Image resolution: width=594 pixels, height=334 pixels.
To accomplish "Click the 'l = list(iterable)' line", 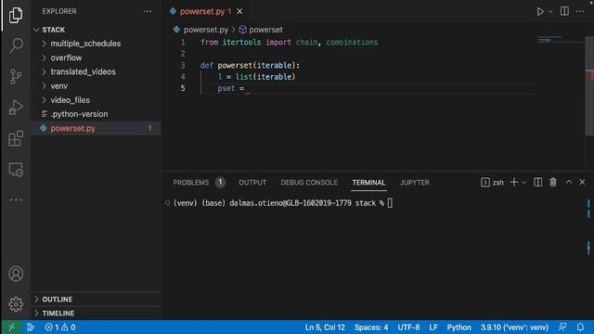I will [x=256, y=77].
